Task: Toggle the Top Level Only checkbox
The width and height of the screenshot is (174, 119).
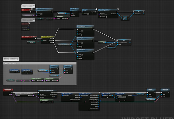Action: [106, 17]
